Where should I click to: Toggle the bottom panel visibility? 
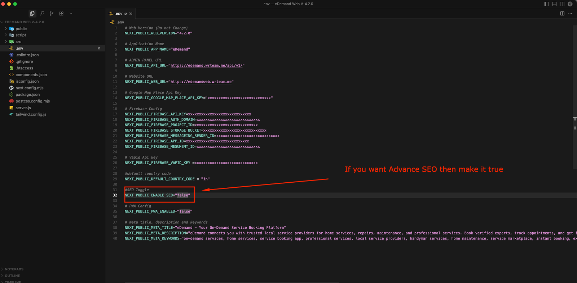tap(554, 4)
